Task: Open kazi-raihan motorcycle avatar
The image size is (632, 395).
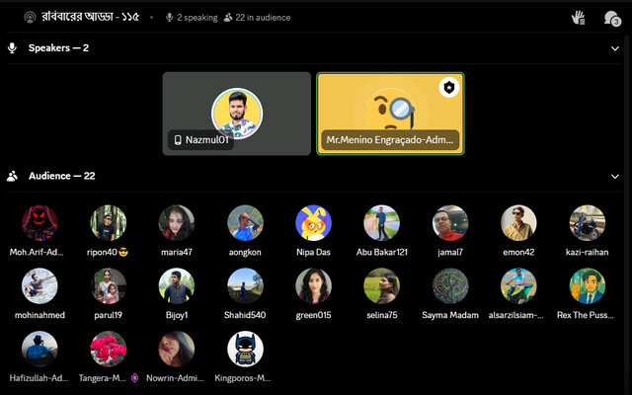Action: pos(588,223)
